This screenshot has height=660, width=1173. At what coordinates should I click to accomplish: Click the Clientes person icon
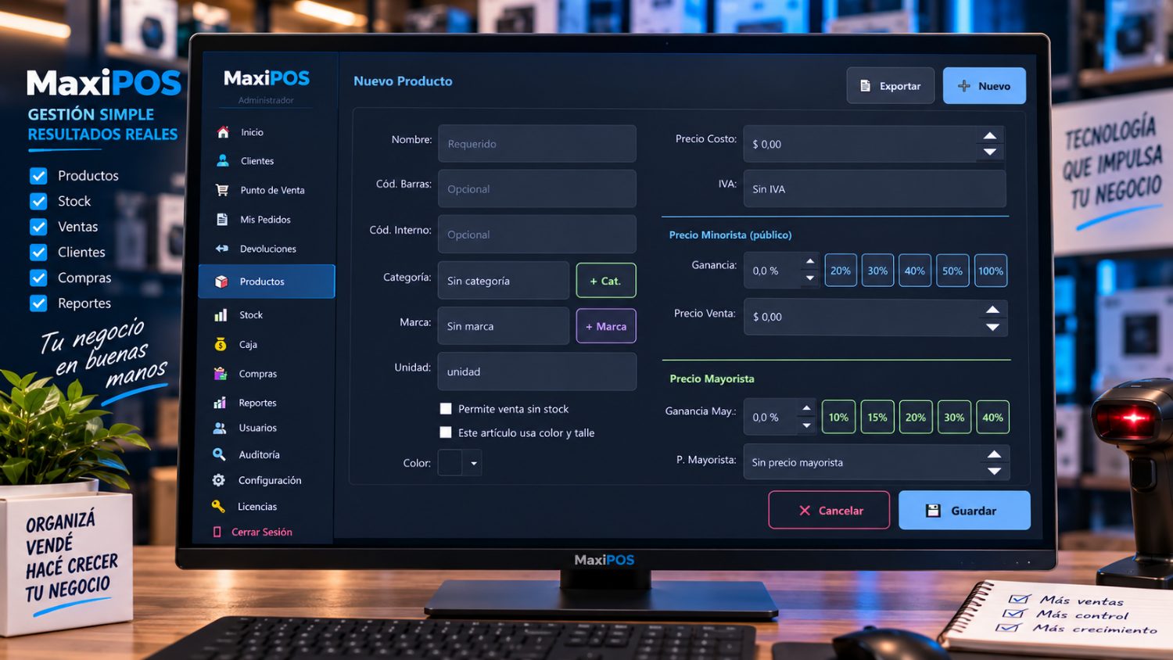[x=223, y=160]
